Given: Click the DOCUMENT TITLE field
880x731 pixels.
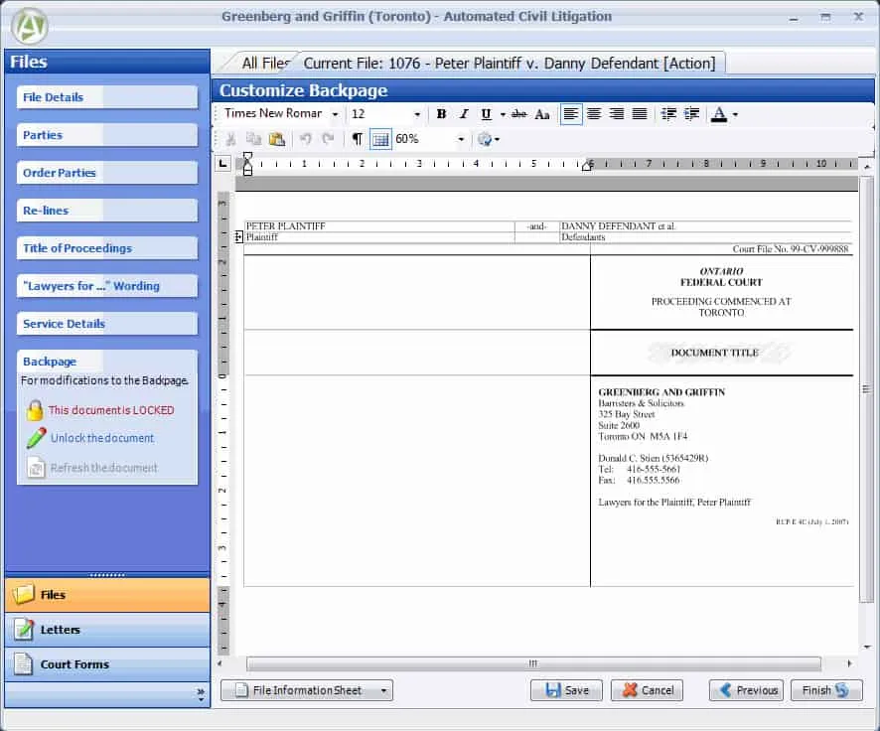Looking at the screenshot, I should [715, 353].
